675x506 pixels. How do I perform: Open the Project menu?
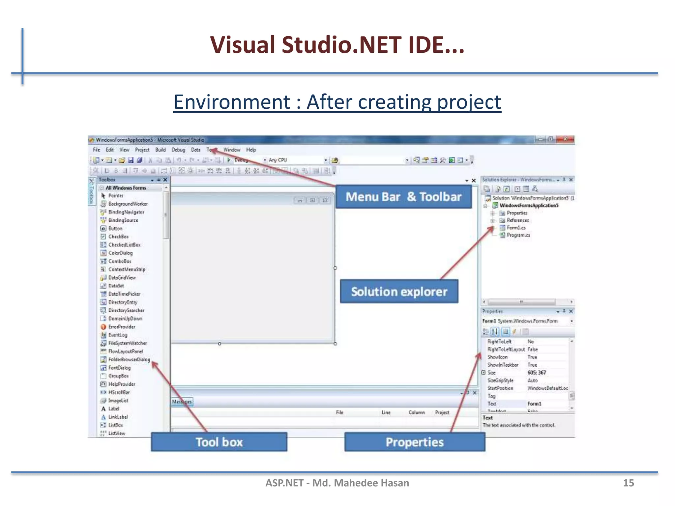(x=142, y=150)
